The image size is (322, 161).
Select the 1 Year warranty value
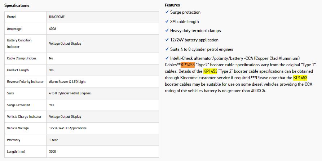pos(53,140)
